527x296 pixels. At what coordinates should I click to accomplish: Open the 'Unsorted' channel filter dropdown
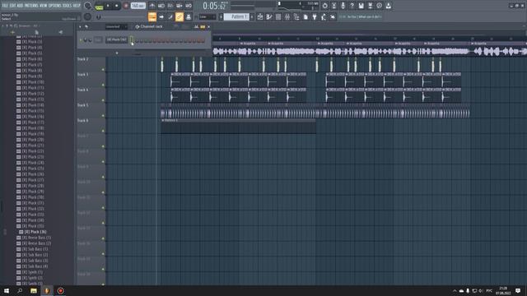tap(116, 26)
